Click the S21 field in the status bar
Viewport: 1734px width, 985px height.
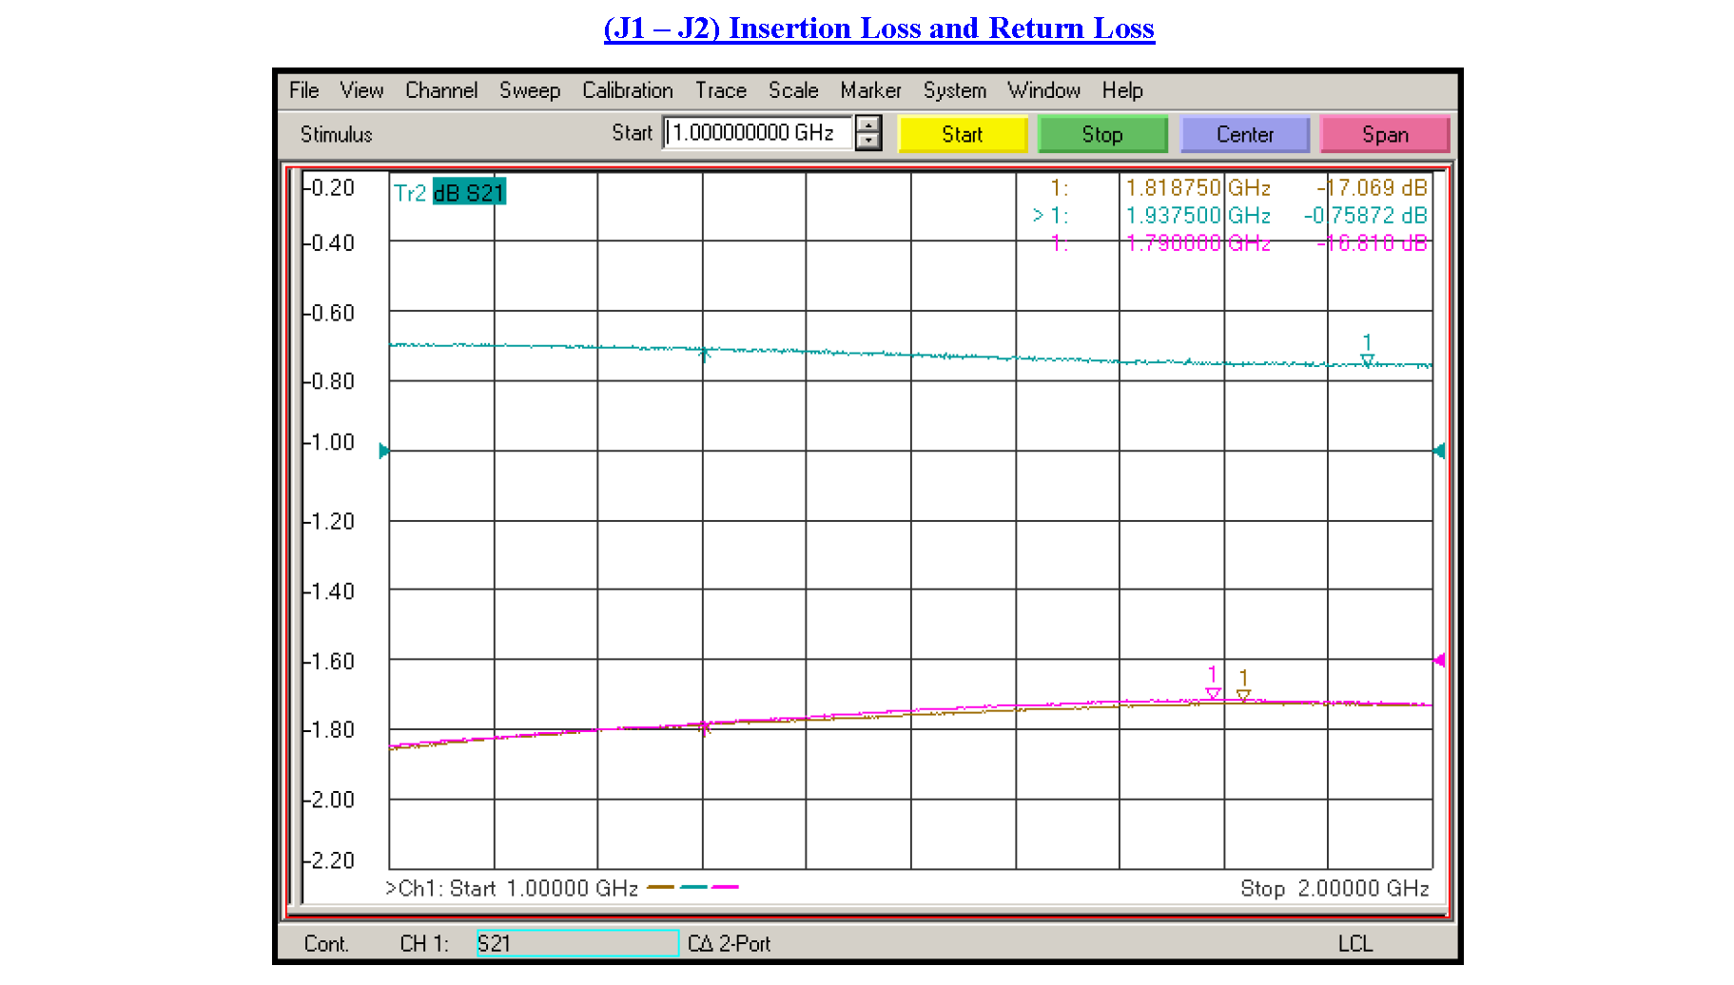[x=575, y=943]
